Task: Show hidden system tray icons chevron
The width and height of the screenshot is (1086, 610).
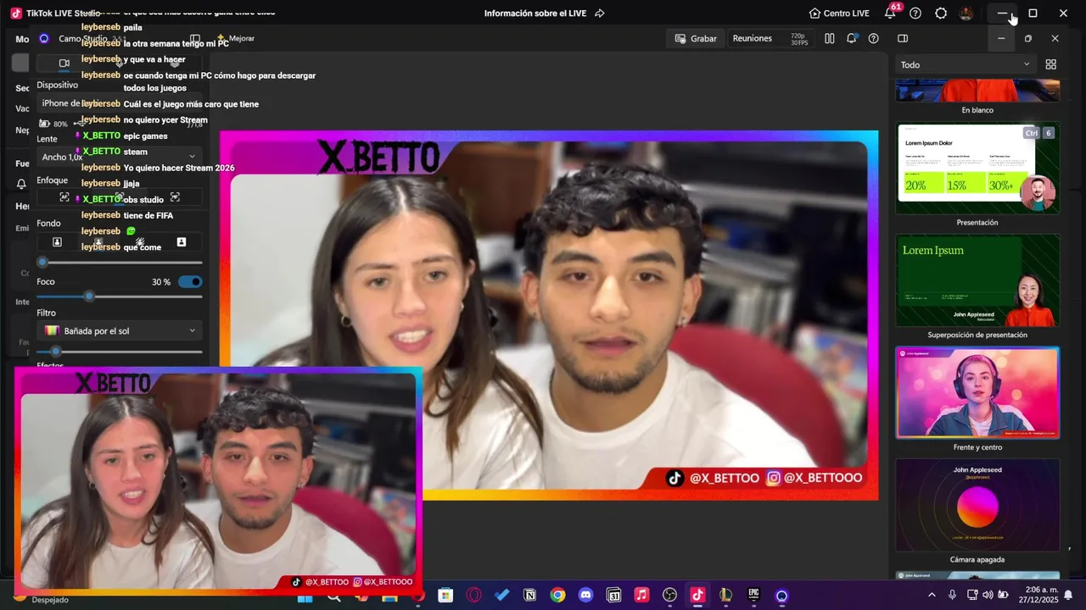Action: [932, 595]
